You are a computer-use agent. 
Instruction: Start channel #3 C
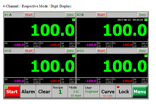click(29, 51)
